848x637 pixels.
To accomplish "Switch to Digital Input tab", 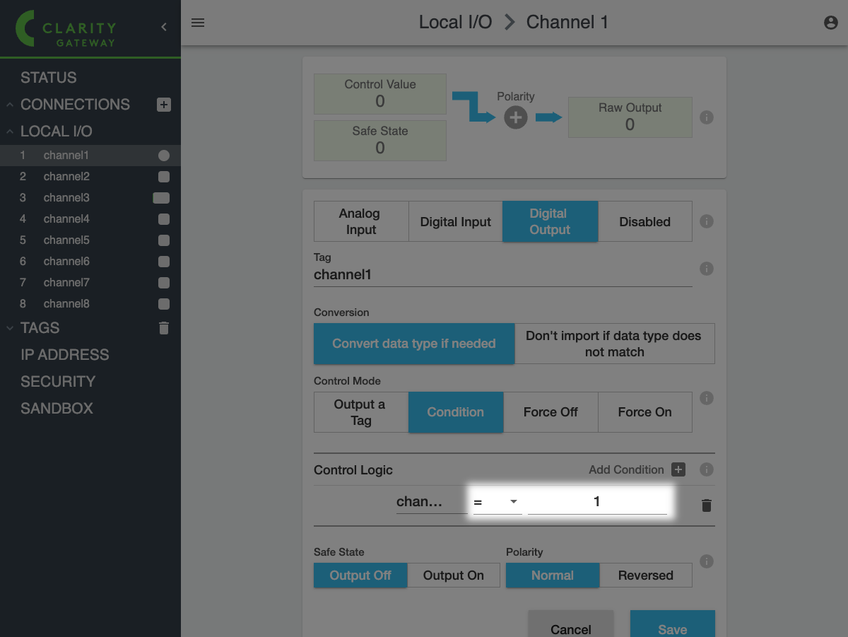I will coord(455,222).
